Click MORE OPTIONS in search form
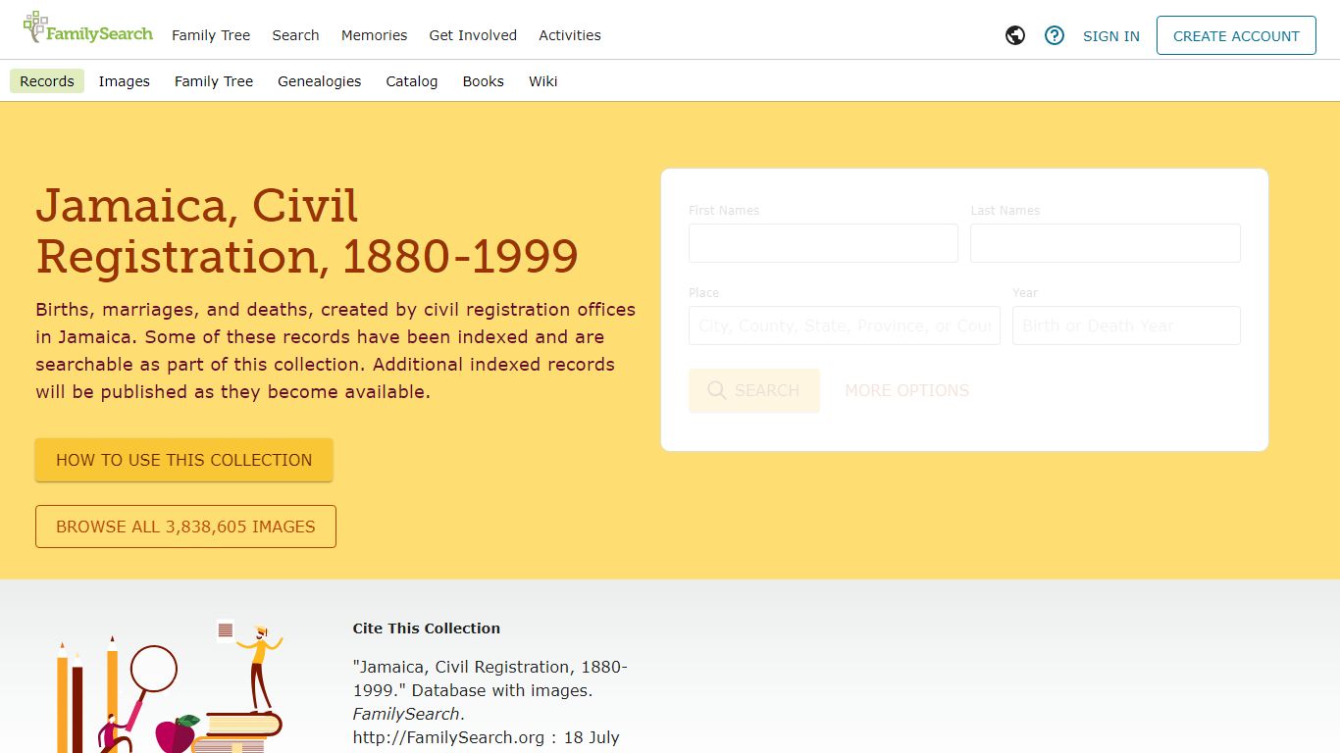Viewport: 1340px width, 753px height. tap(907, 390)
